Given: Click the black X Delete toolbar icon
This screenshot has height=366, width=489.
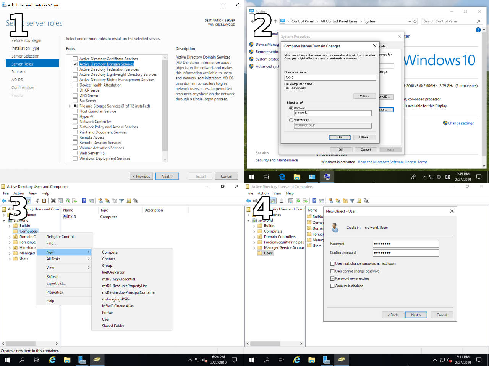Looking at the screenshot, I should [53, 201].
